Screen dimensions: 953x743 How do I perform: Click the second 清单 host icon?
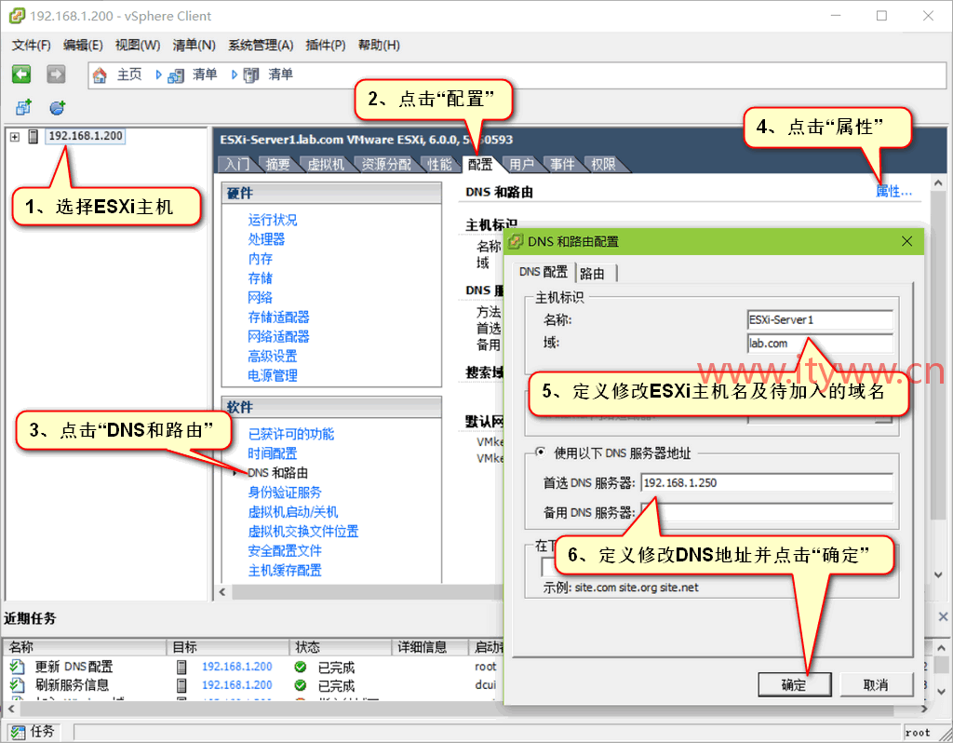[x=251, y=75]
